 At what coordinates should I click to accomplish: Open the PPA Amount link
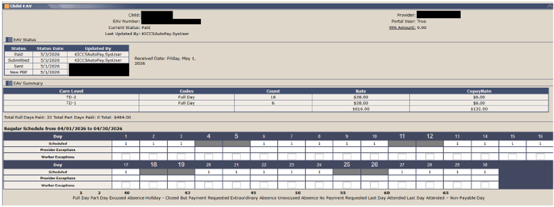click(x=402, y=28)
